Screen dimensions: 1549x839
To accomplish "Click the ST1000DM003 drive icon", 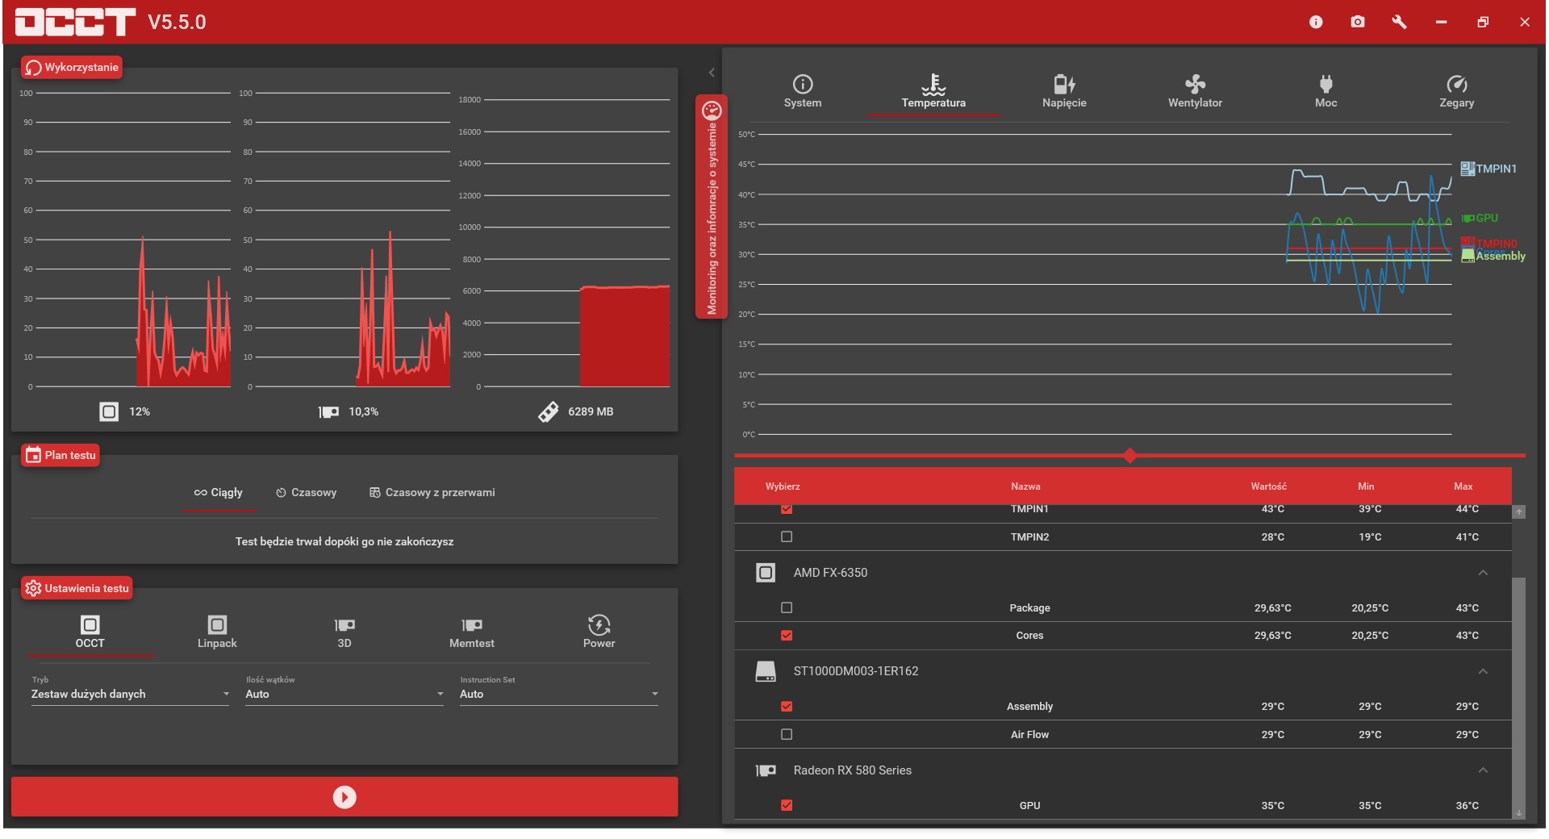I will 766,671.
